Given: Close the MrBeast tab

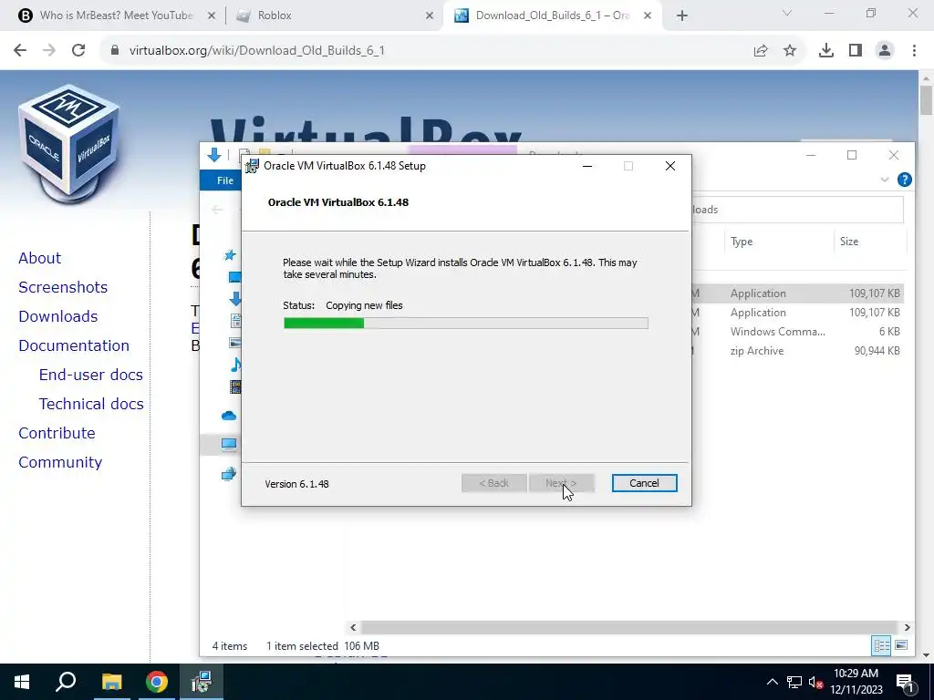Looking at the screenshot, I should tap(211, 15).
